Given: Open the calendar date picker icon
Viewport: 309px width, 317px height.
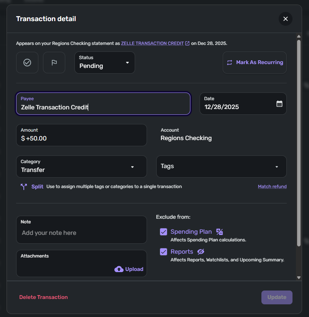Looking at the screenshot, I should click(279, 104).
